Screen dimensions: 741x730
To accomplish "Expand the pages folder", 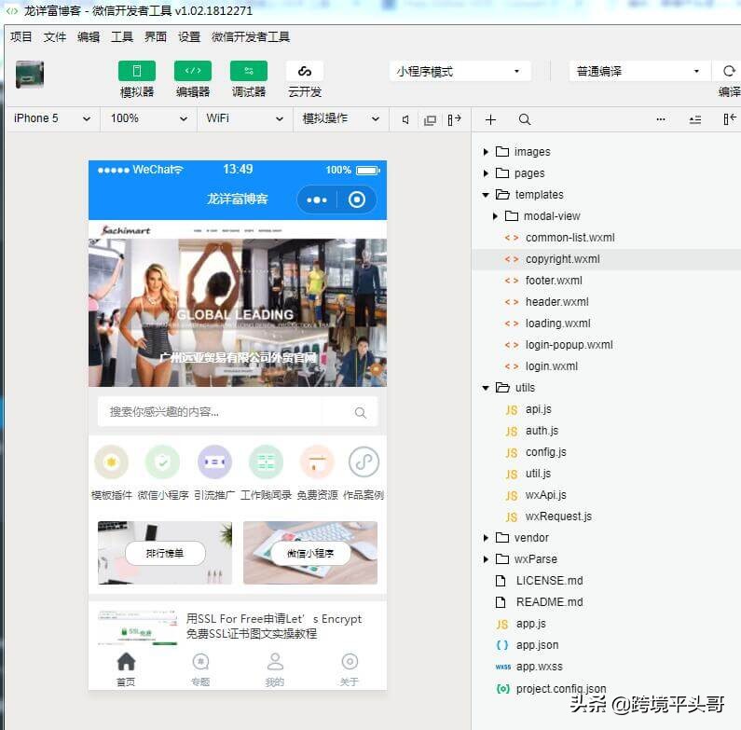I will [486, 173].
